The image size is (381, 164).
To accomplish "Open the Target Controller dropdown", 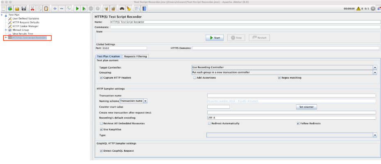I will (x=374, y=67).
